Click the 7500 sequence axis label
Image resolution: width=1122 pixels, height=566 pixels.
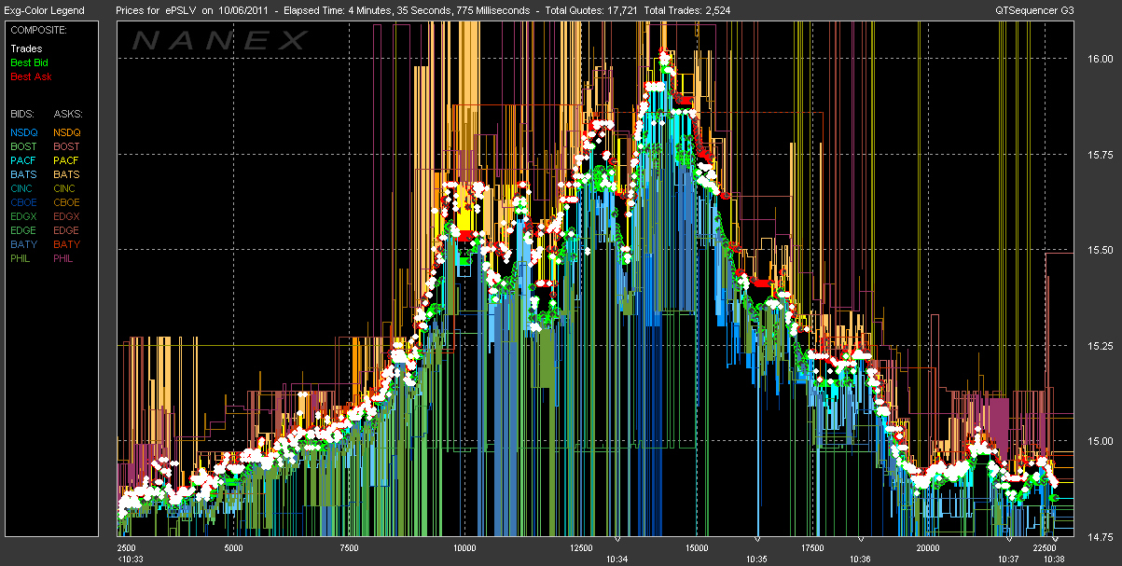click(x=348, y=547)
